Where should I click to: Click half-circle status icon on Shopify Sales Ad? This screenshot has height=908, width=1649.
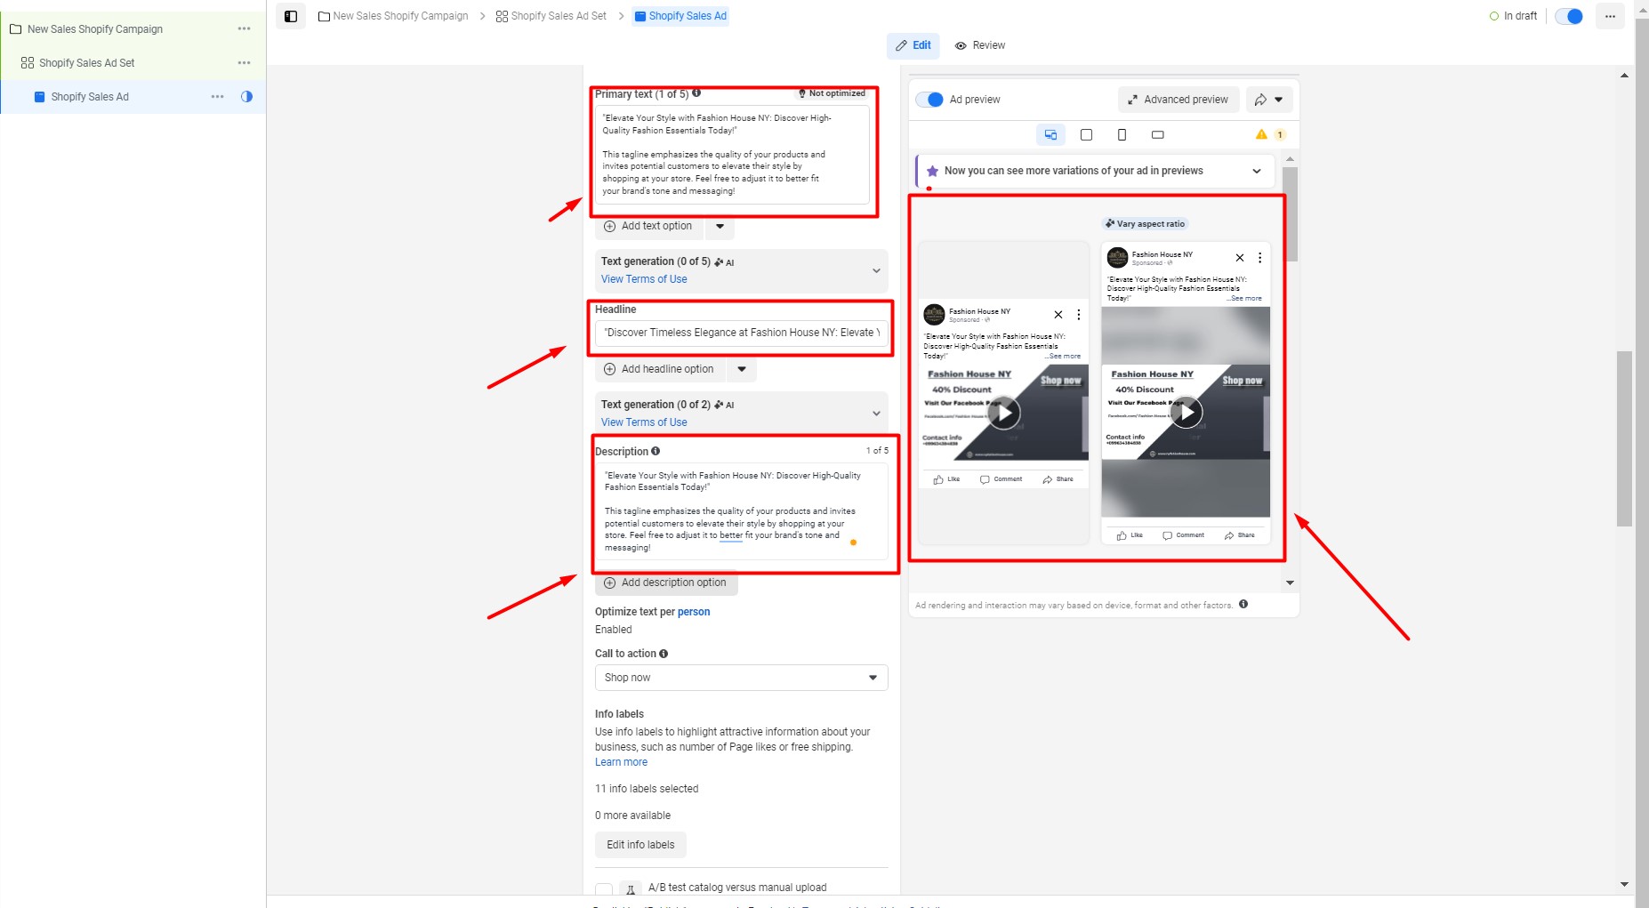pos(246,97)
